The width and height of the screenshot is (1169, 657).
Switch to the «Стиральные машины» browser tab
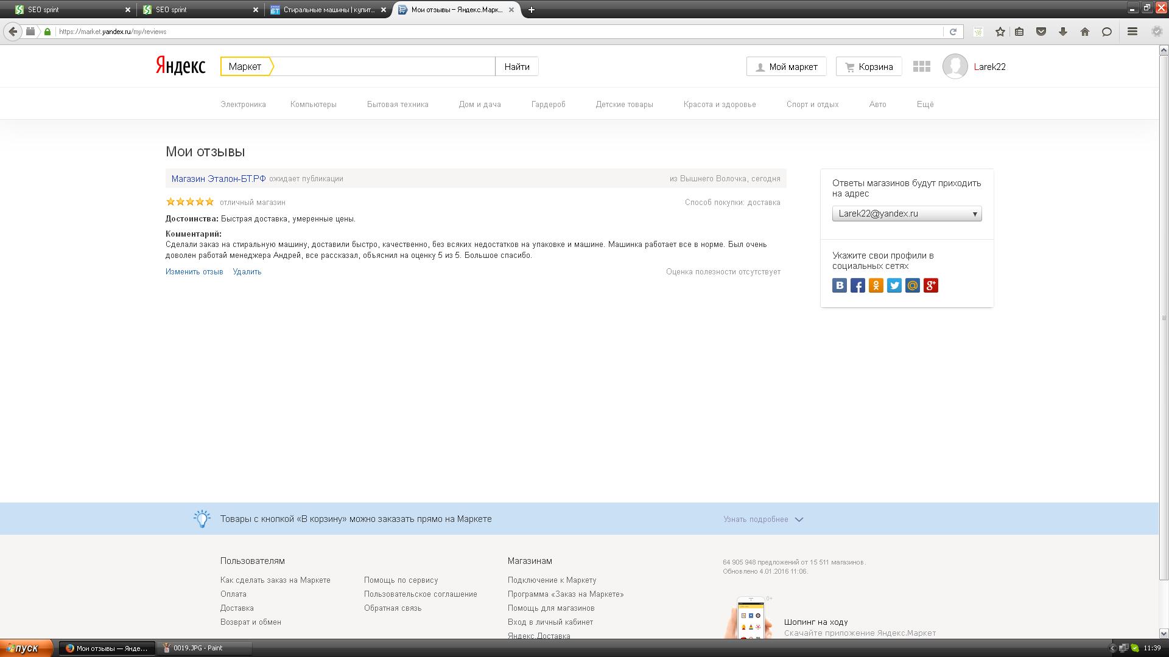pyautogui.click(x=328, y=10)
